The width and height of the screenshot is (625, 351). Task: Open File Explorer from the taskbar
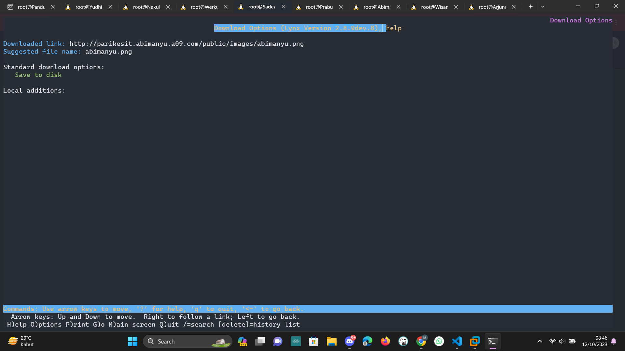(x=331, y=341)
